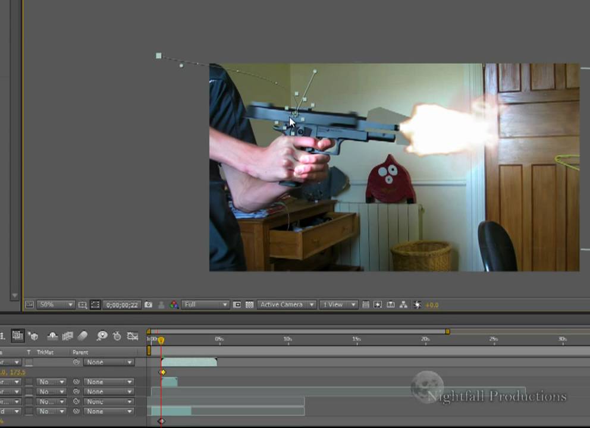Screen dimensions: 590x428
Task: Toggle Always Preview This View icon
Action: pyautogui.click(x=29, y=304)
